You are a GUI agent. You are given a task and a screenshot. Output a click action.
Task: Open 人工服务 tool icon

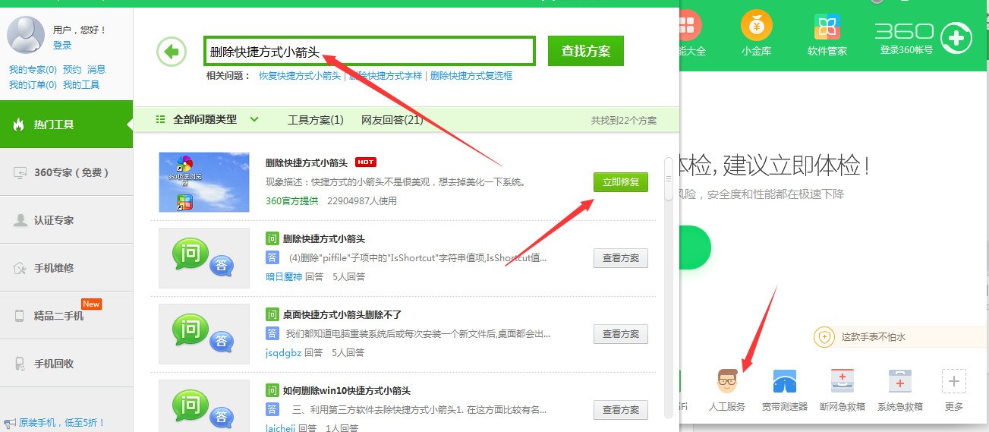[727, 380]
